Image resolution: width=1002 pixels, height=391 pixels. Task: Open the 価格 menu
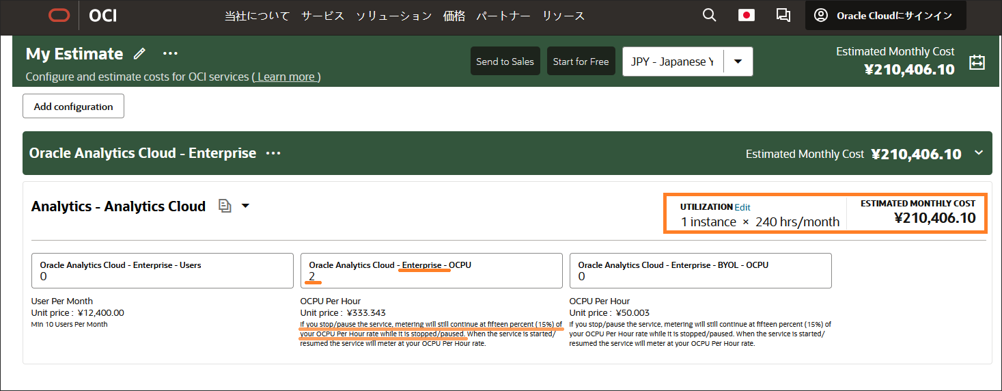click(454, 16)
